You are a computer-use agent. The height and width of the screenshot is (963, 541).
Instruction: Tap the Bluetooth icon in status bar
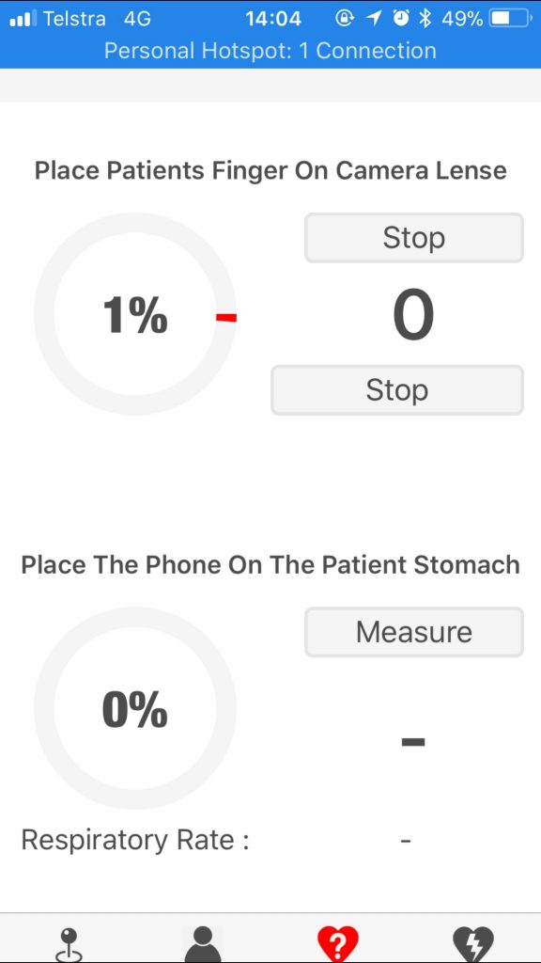(425, 19)
